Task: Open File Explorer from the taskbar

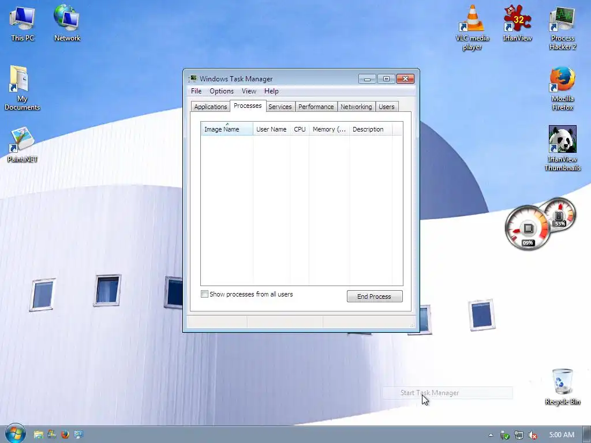Action: (x=38, y=435)
